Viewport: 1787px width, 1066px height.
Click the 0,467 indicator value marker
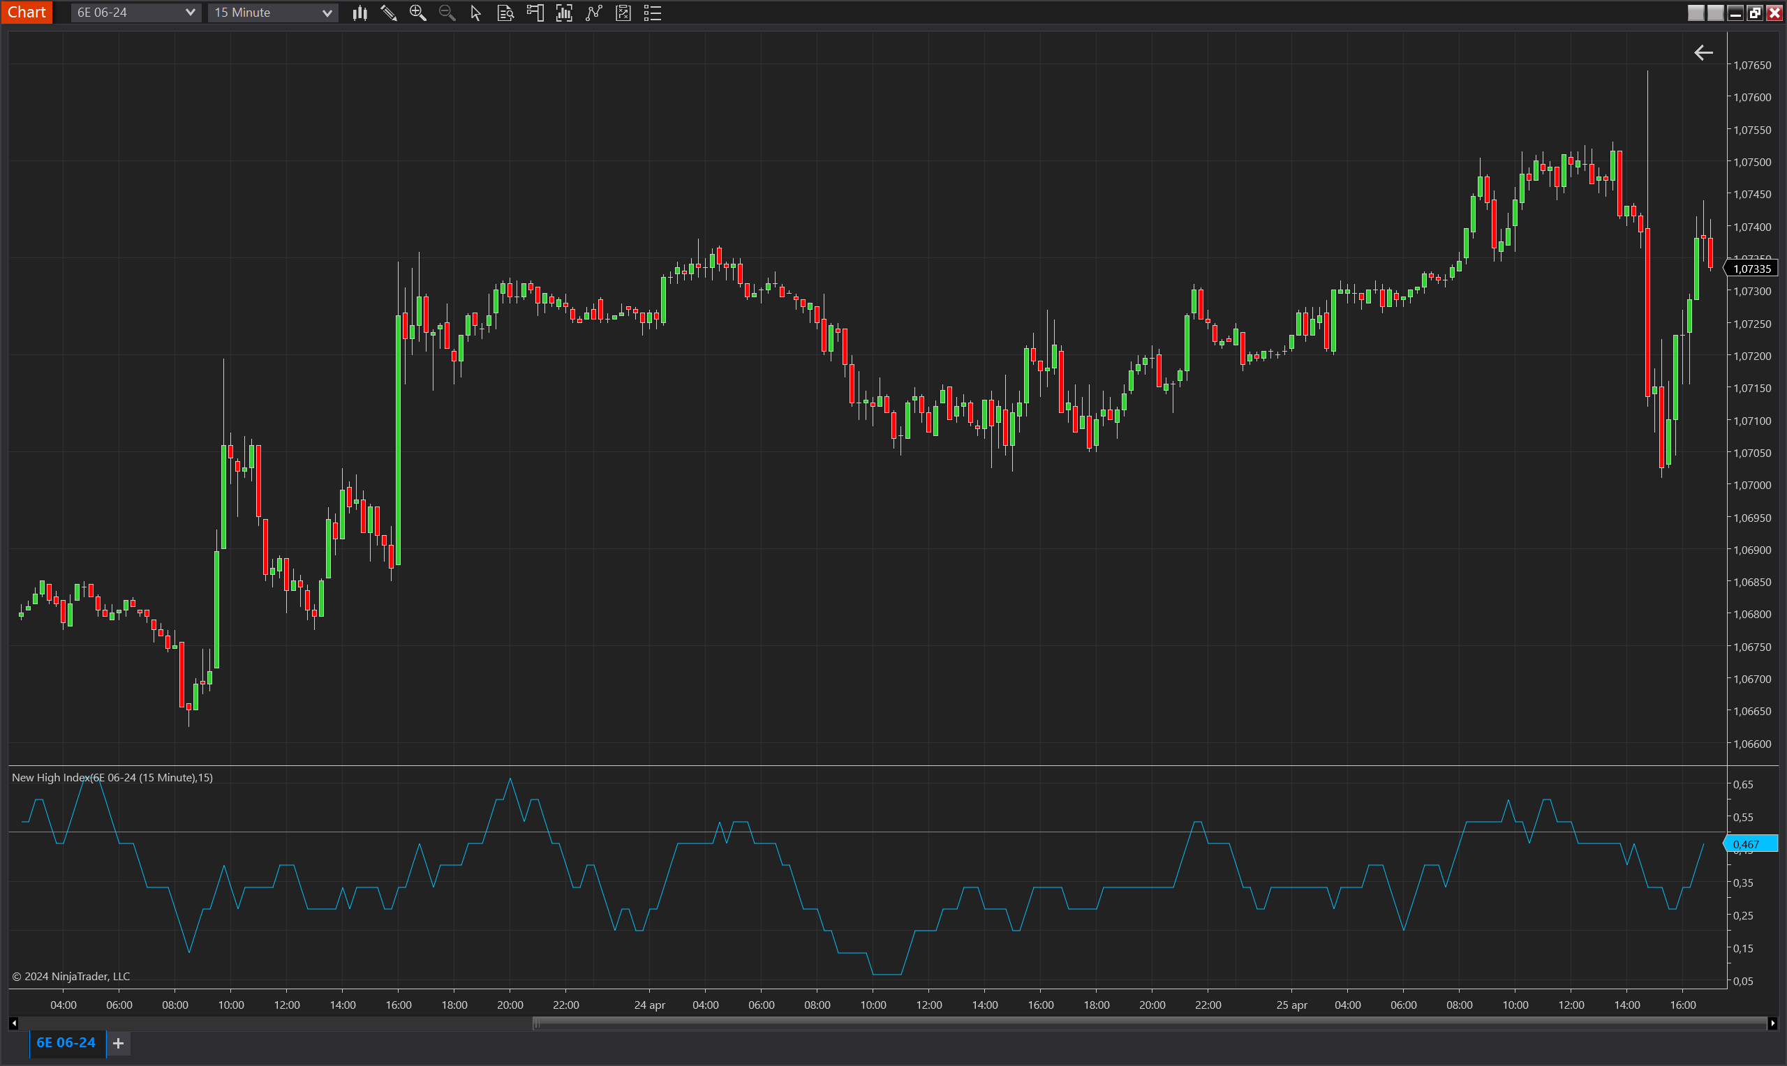(1752, 844)
